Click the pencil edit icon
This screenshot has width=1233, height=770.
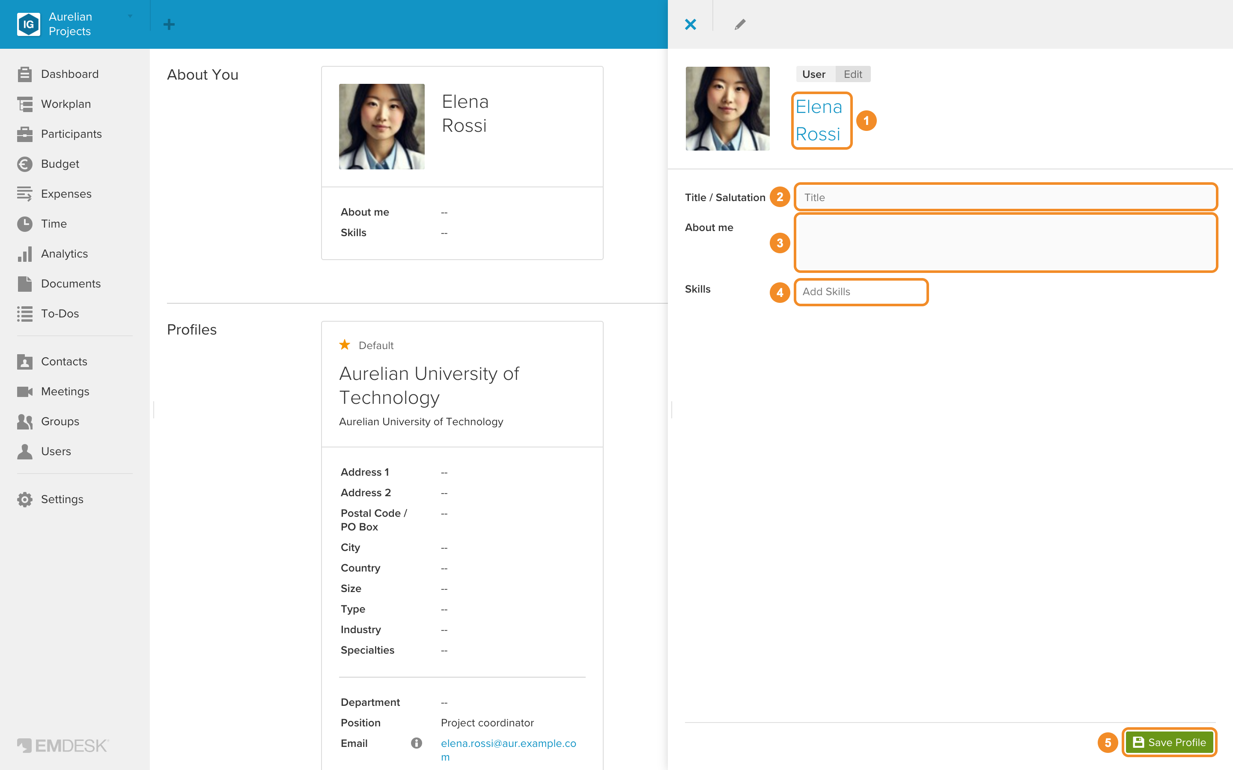coord(740,24)
